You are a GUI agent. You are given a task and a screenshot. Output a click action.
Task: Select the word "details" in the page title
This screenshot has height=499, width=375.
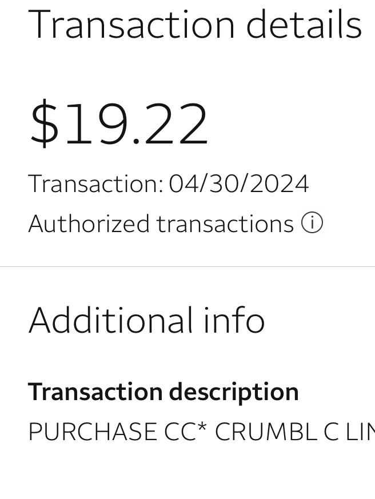304,24
